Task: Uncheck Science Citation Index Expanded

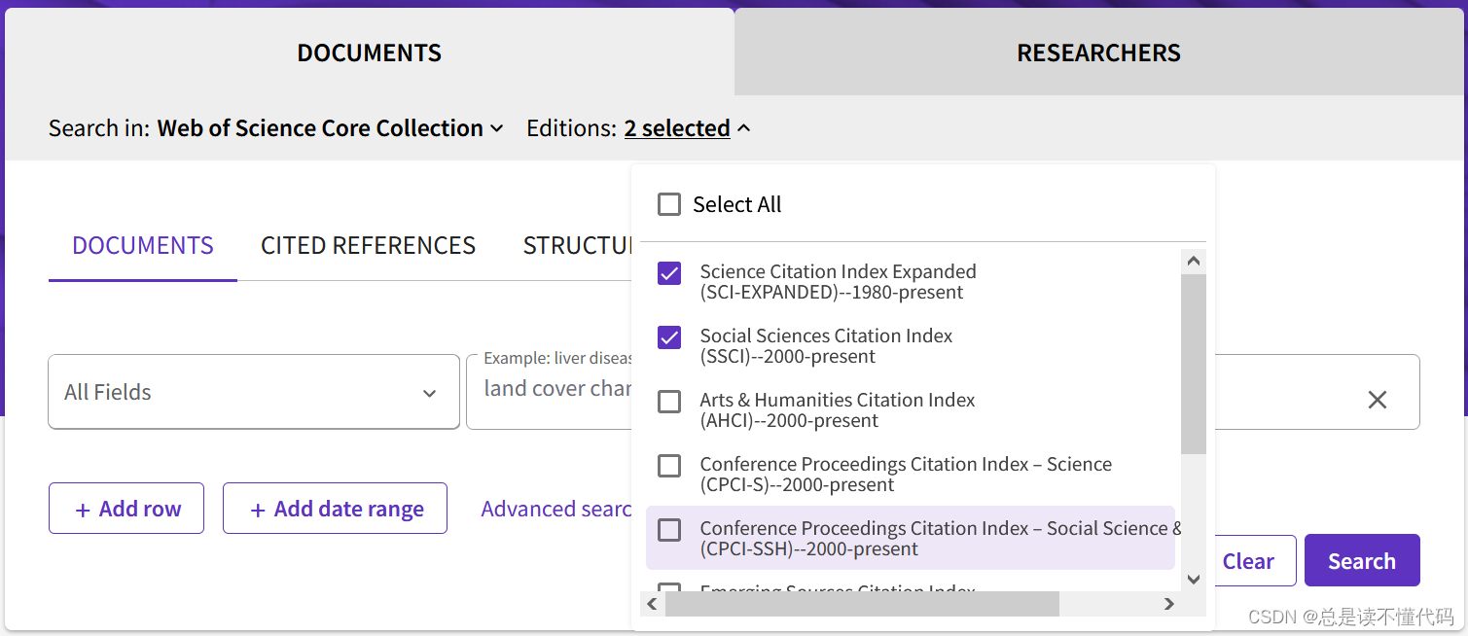Action: point(669,273)
